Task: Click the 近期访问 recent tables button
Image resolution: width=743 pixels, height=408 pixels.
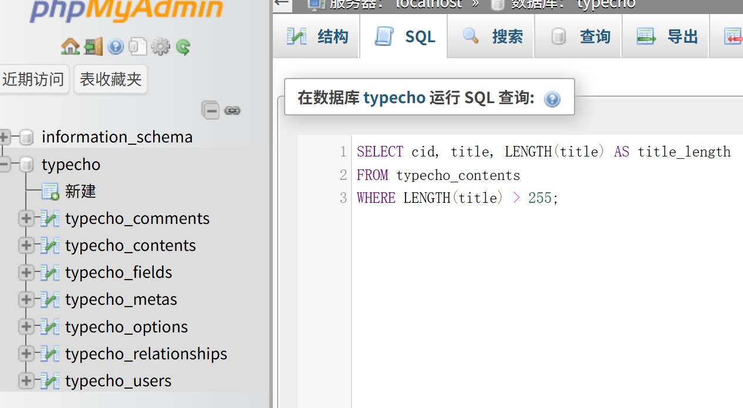Action: click(33, 79)
